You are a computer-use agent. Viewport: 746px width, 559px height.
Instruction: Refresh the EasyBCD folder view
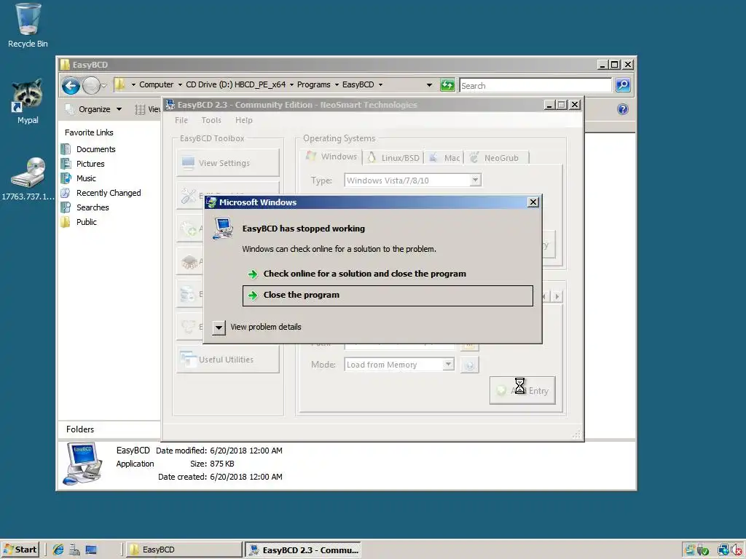point(447,85)
